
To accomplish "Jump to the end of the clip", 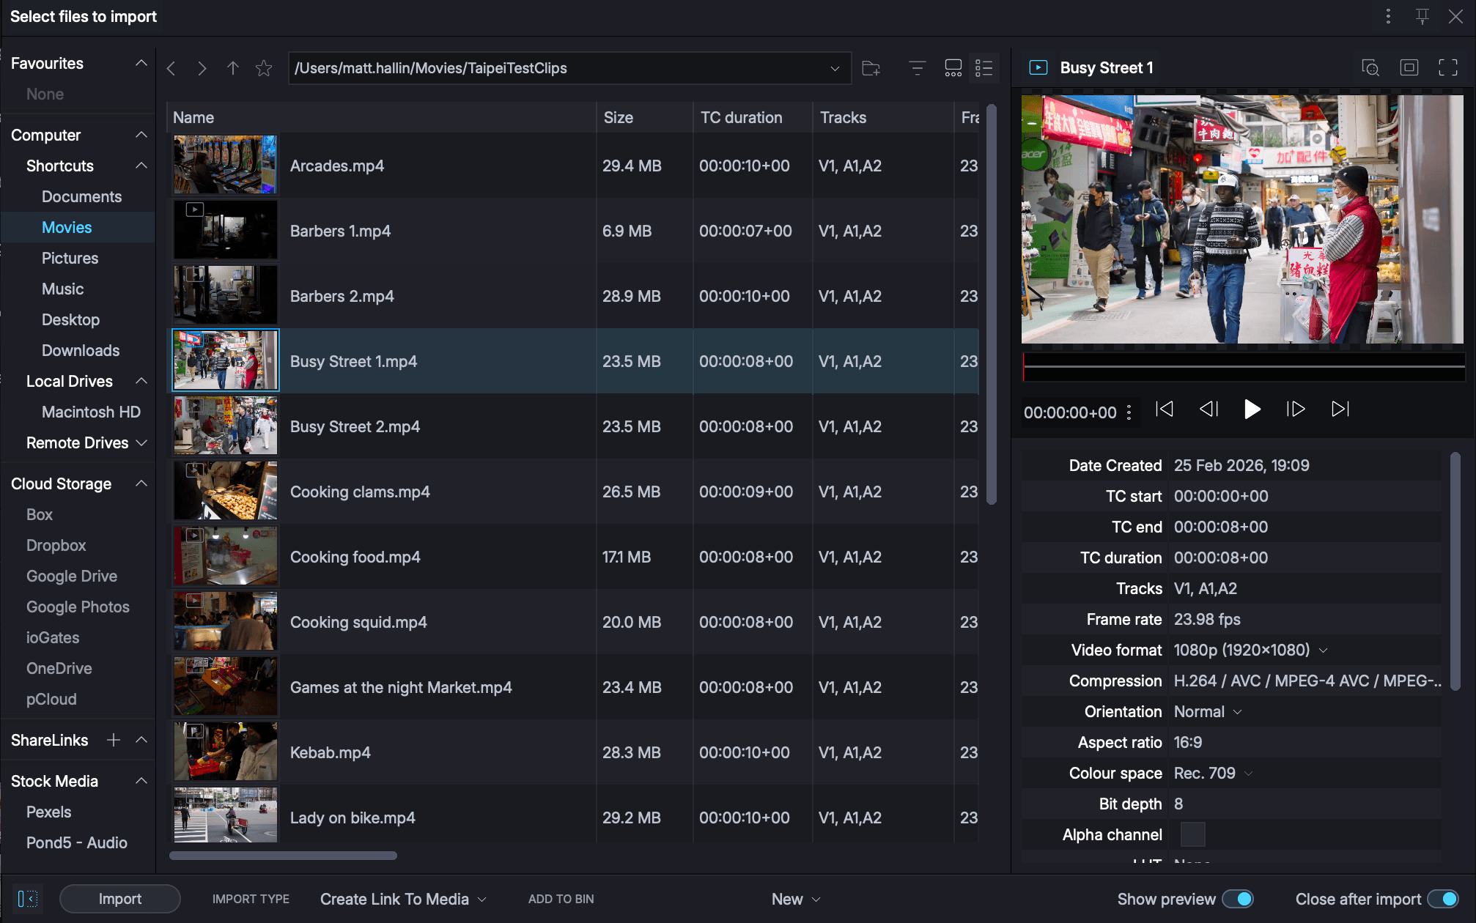I will point(1340,409).
